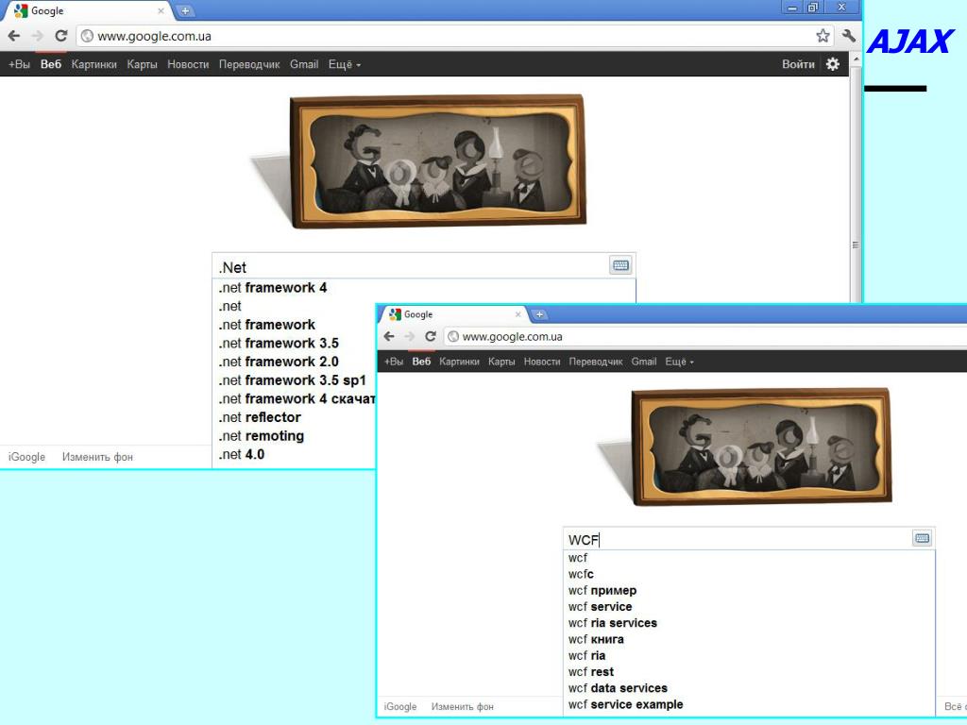Close Google tab in the .Net window
967x725 pixels.
161,10
